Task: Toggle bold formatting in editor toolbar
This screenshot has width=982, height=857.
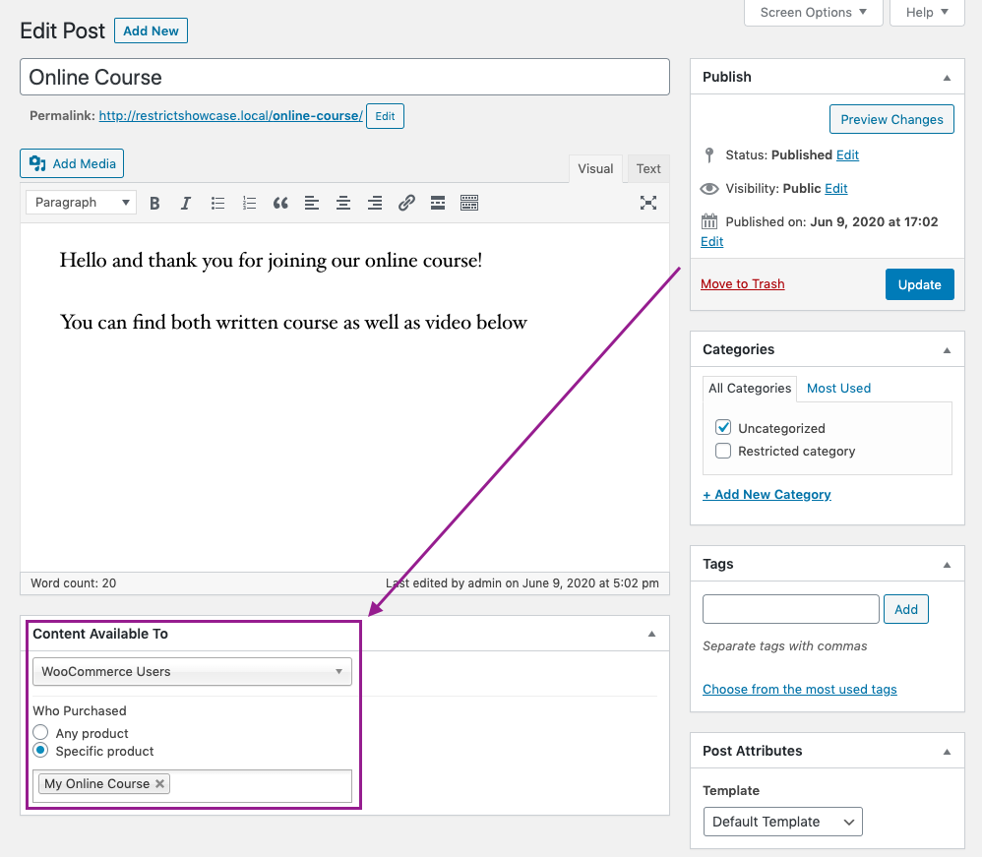Action: point(154,203)
